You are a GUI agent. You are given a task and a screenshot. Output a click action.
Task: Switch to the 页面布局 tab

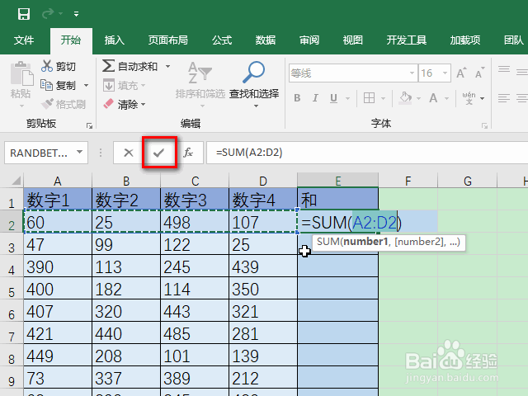(168, 40)
